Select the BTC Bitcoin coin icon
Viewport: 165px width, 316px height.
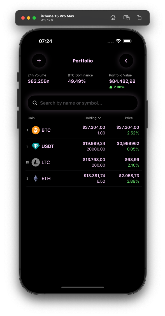click(36, 130)
